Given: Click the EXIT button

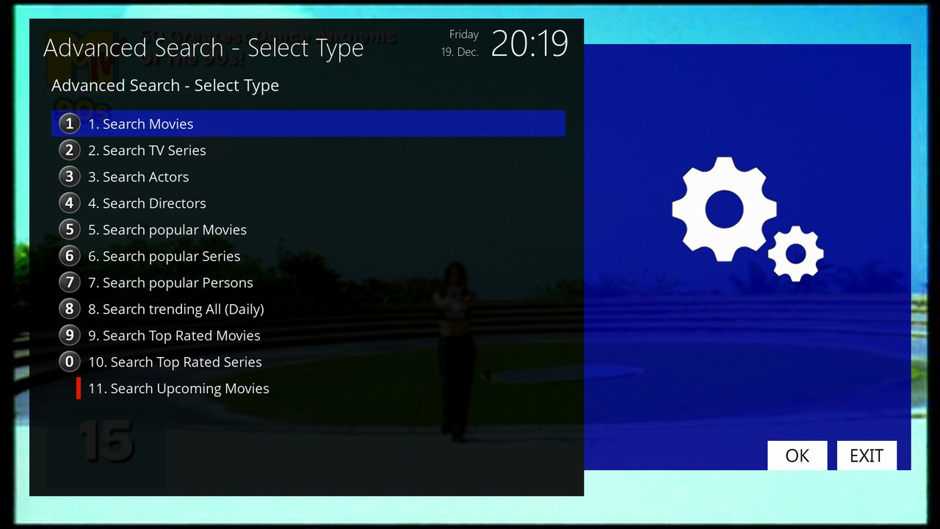Looking at the screenshot, I should click(x=867, y=456).
